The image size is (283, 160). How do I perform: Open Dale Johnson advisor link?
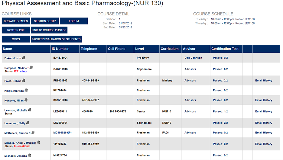(193, 58)
